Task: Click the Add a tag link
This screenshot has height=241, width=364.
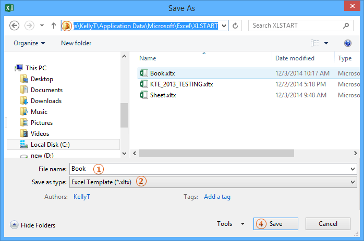Action: coord(217,197)
